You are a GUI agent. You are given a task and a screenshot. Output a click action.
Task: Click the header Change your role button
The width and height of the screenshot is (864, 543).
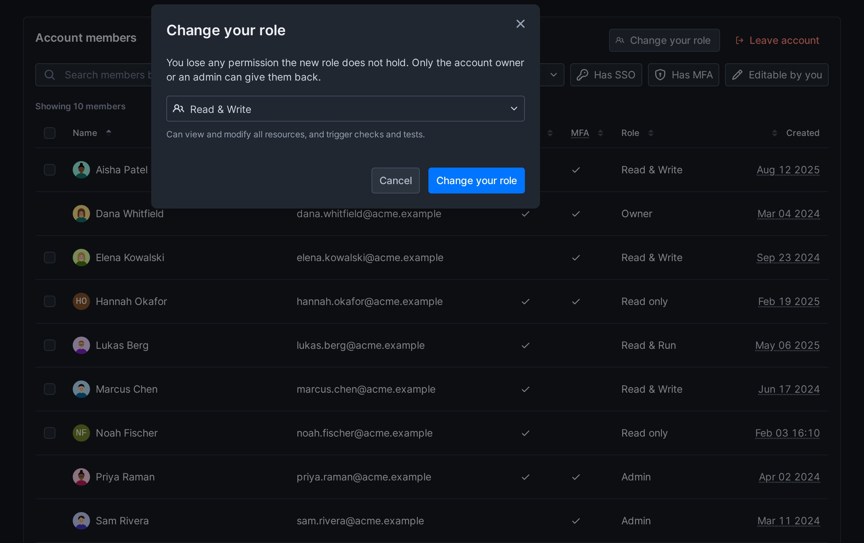coord(664,40)
